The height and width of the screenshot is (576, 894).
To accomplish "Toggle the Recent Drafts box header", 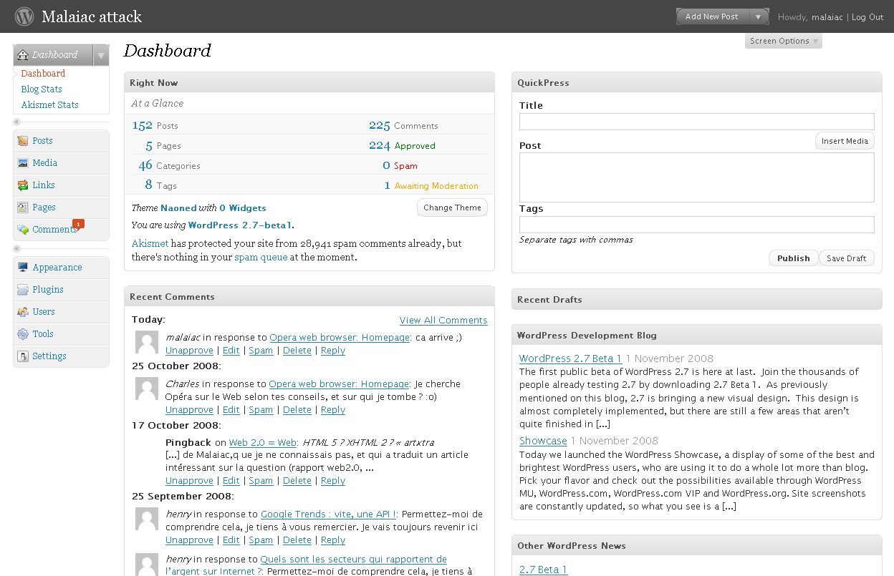I will point(697,299).
